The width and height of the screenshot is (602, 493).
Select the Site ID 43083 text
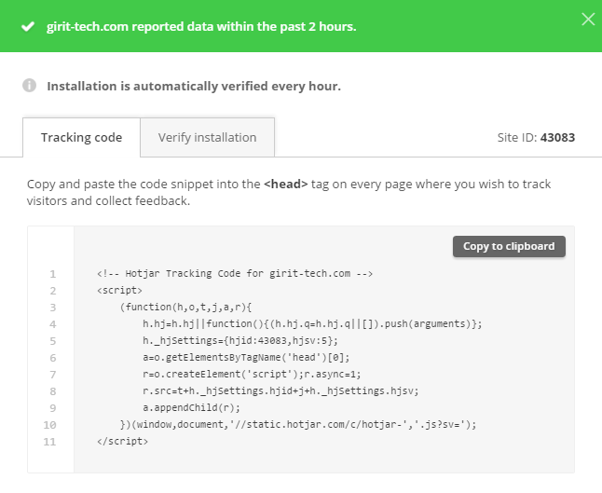[x=536, y=137]
